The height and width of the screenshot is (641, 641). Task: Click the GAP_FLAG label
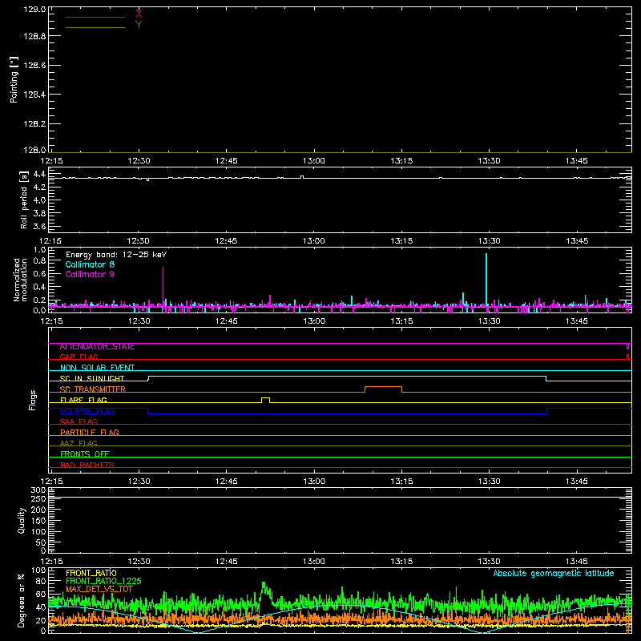tap(79, 357)
